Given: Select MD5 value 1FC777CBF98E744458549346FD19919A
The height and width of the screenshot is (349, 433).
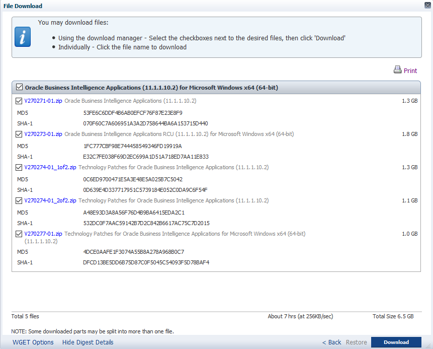Looking at the screenshot, I should [x=133, y=146].
